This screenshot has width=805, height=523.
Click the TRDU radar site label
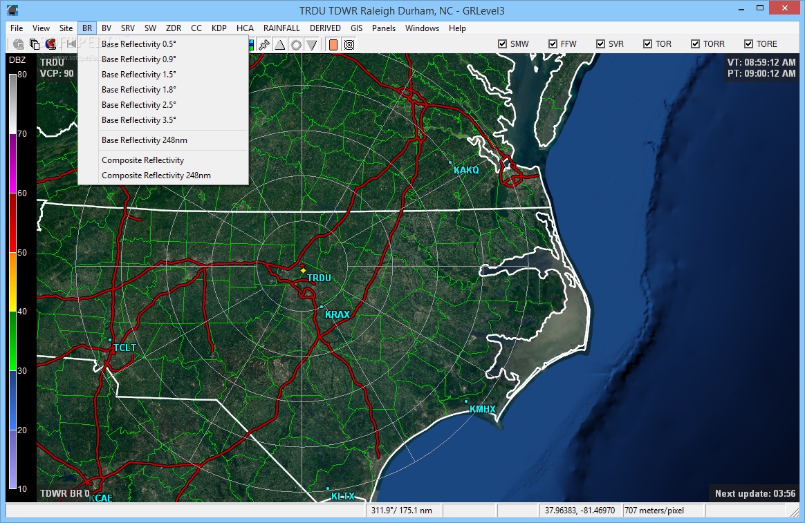point(319,278)
